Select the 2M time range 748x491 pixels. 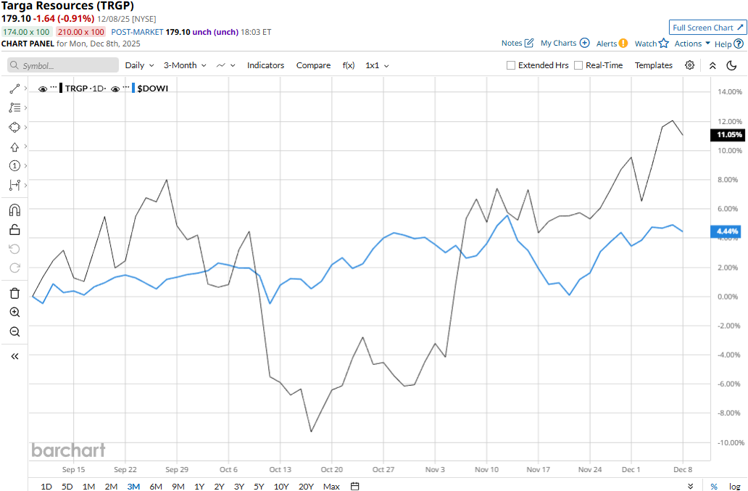point(111,486)
